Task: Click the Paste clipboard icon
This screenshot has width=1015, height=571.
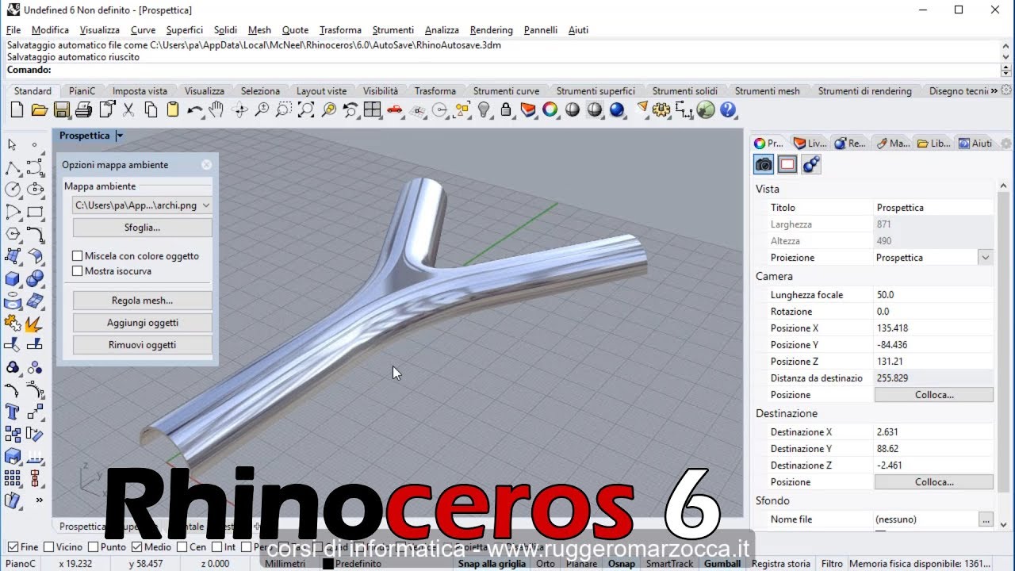Action: pyautogui.click(x=173, y=110)
